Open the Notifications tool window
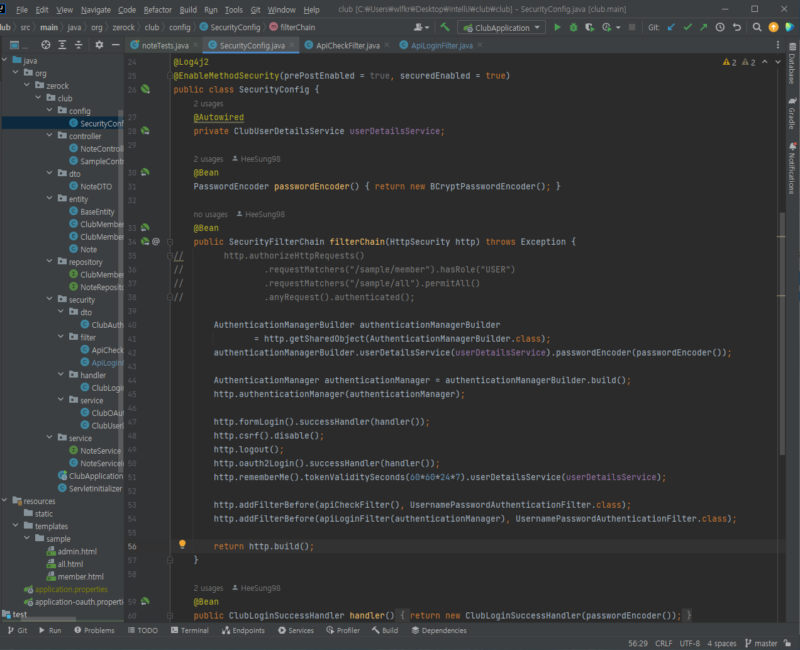This screenshot has width=800, height=650. click(x=792, y=168)
